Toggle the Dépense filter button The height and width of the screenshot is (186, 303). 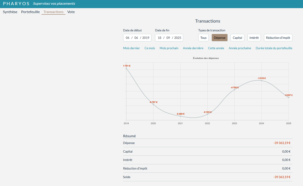(220, 38)
